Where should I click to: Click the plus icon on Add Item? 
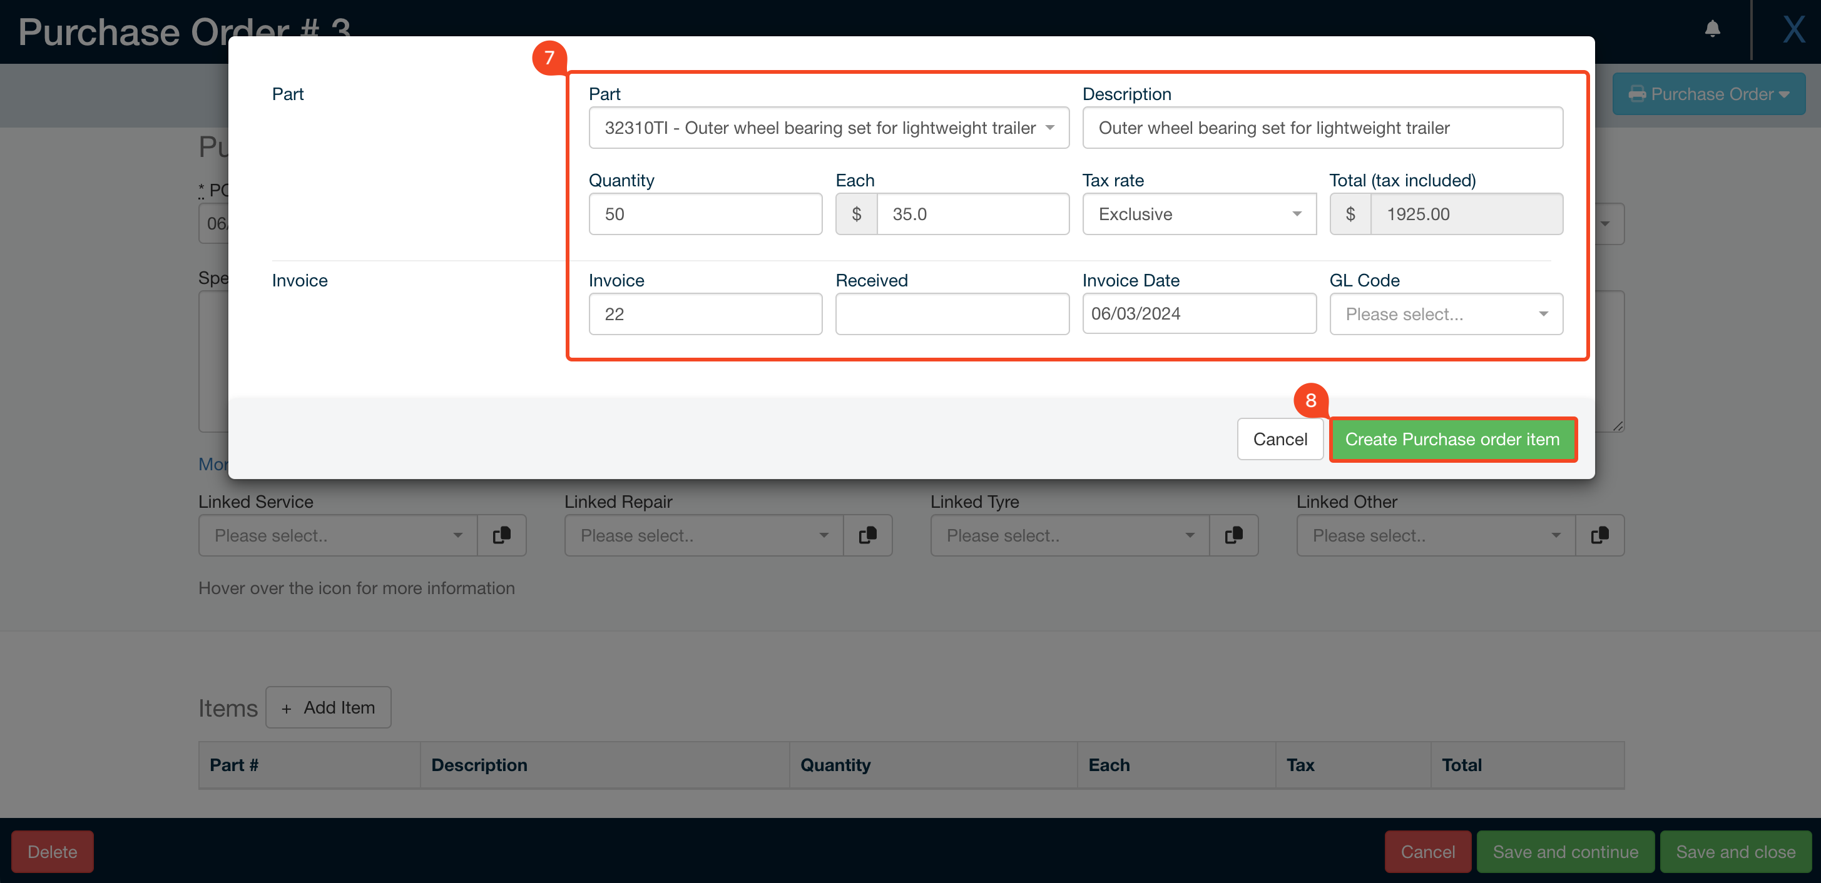(287, 707)
